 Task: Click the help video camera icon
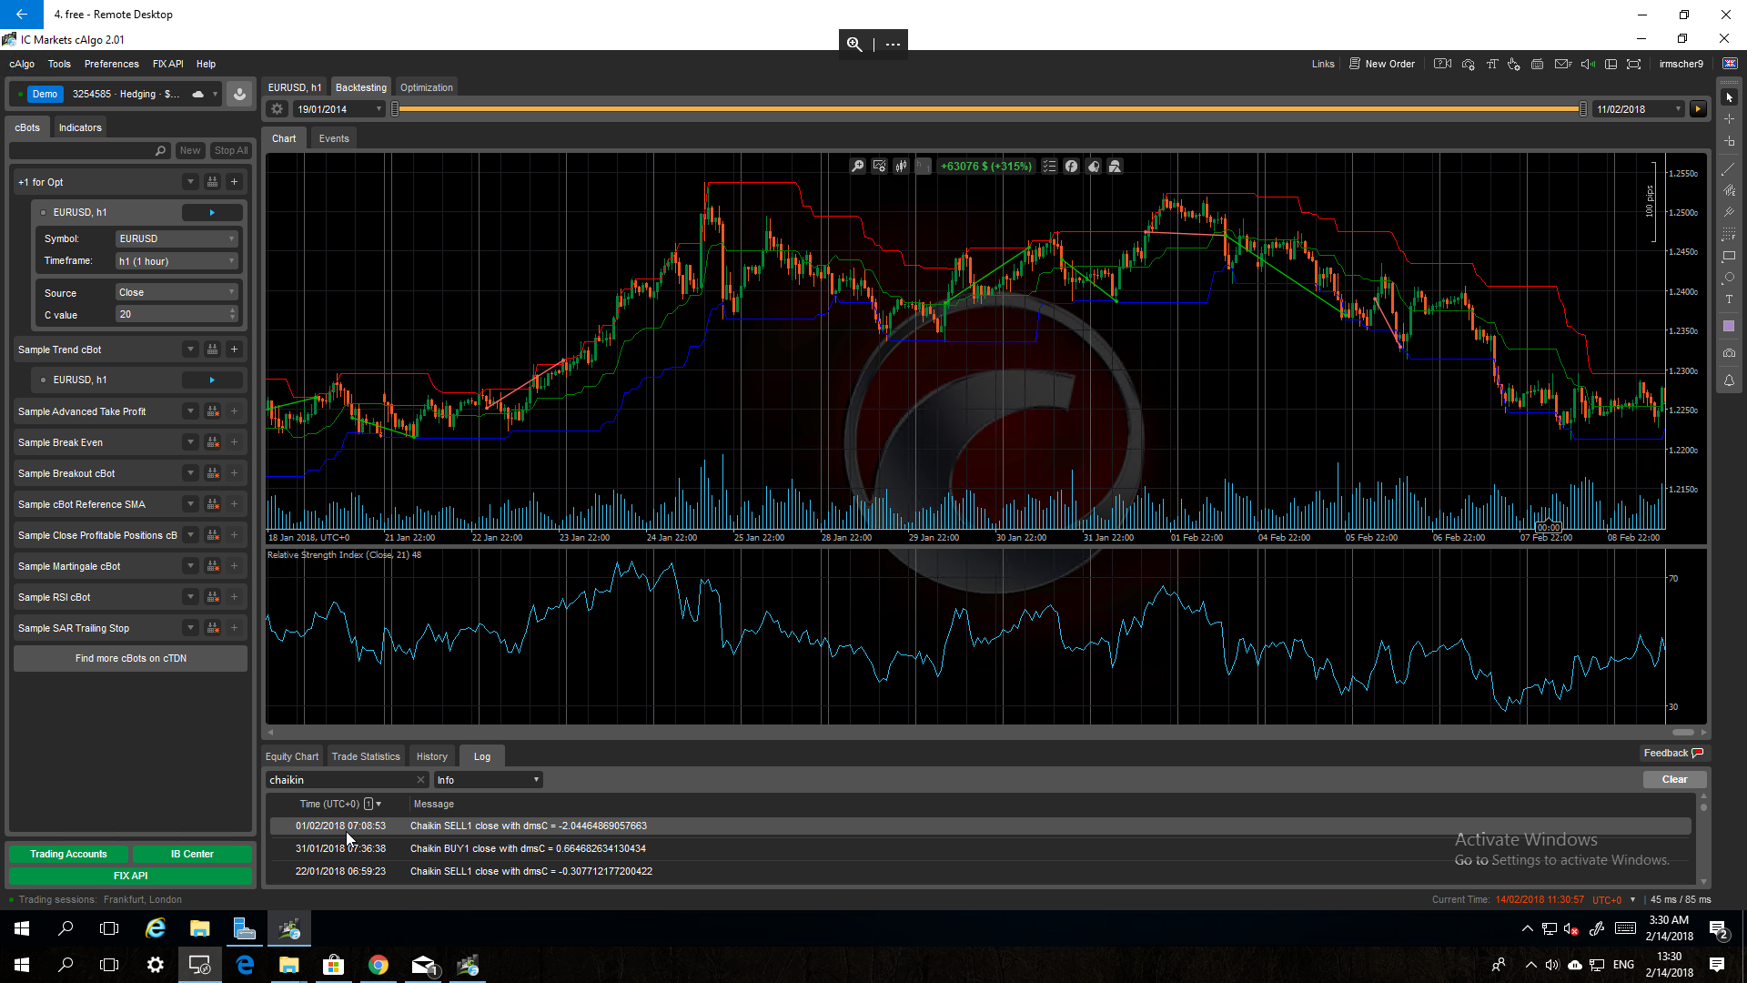[1442, 64]
